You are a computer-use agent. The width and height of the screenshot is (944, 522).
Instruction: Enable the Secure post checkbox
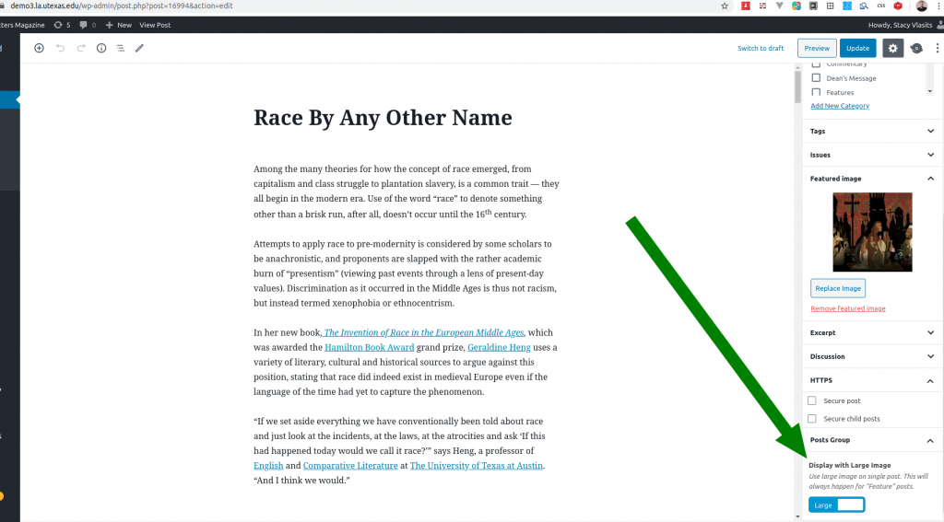coord(812,401)
